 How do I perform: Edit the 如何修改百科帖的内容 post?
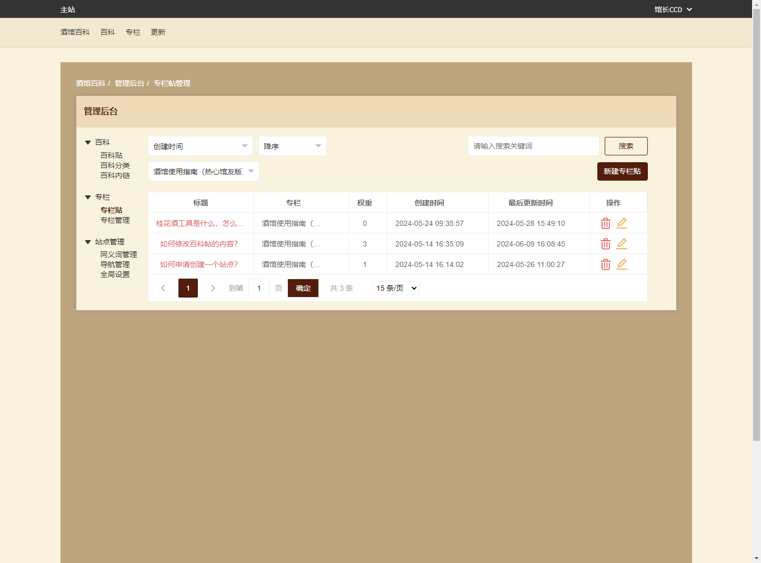(x=622, y=244)
